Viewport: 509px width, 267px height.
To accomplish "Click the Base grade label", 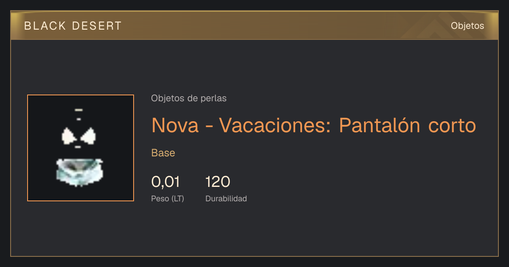I will 163,153.
